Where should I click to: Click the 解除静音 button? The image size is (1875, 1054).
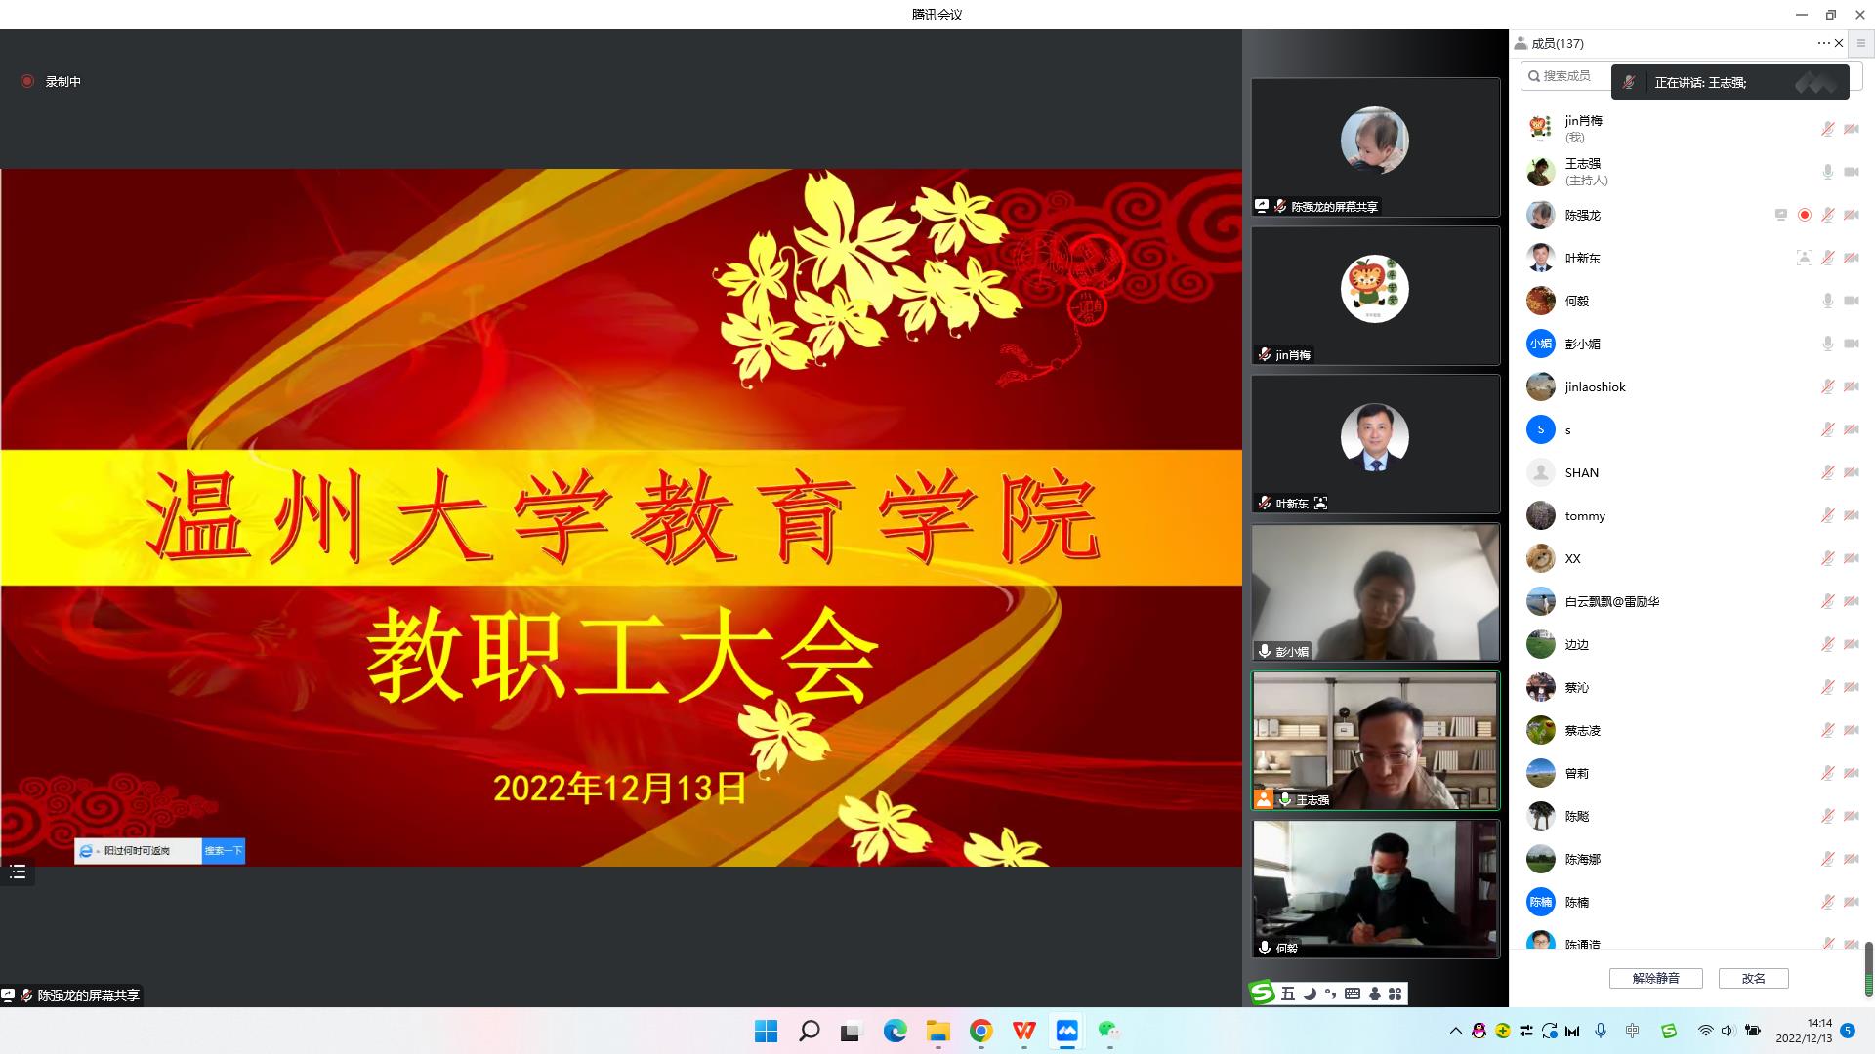[x=1655, y=978]
